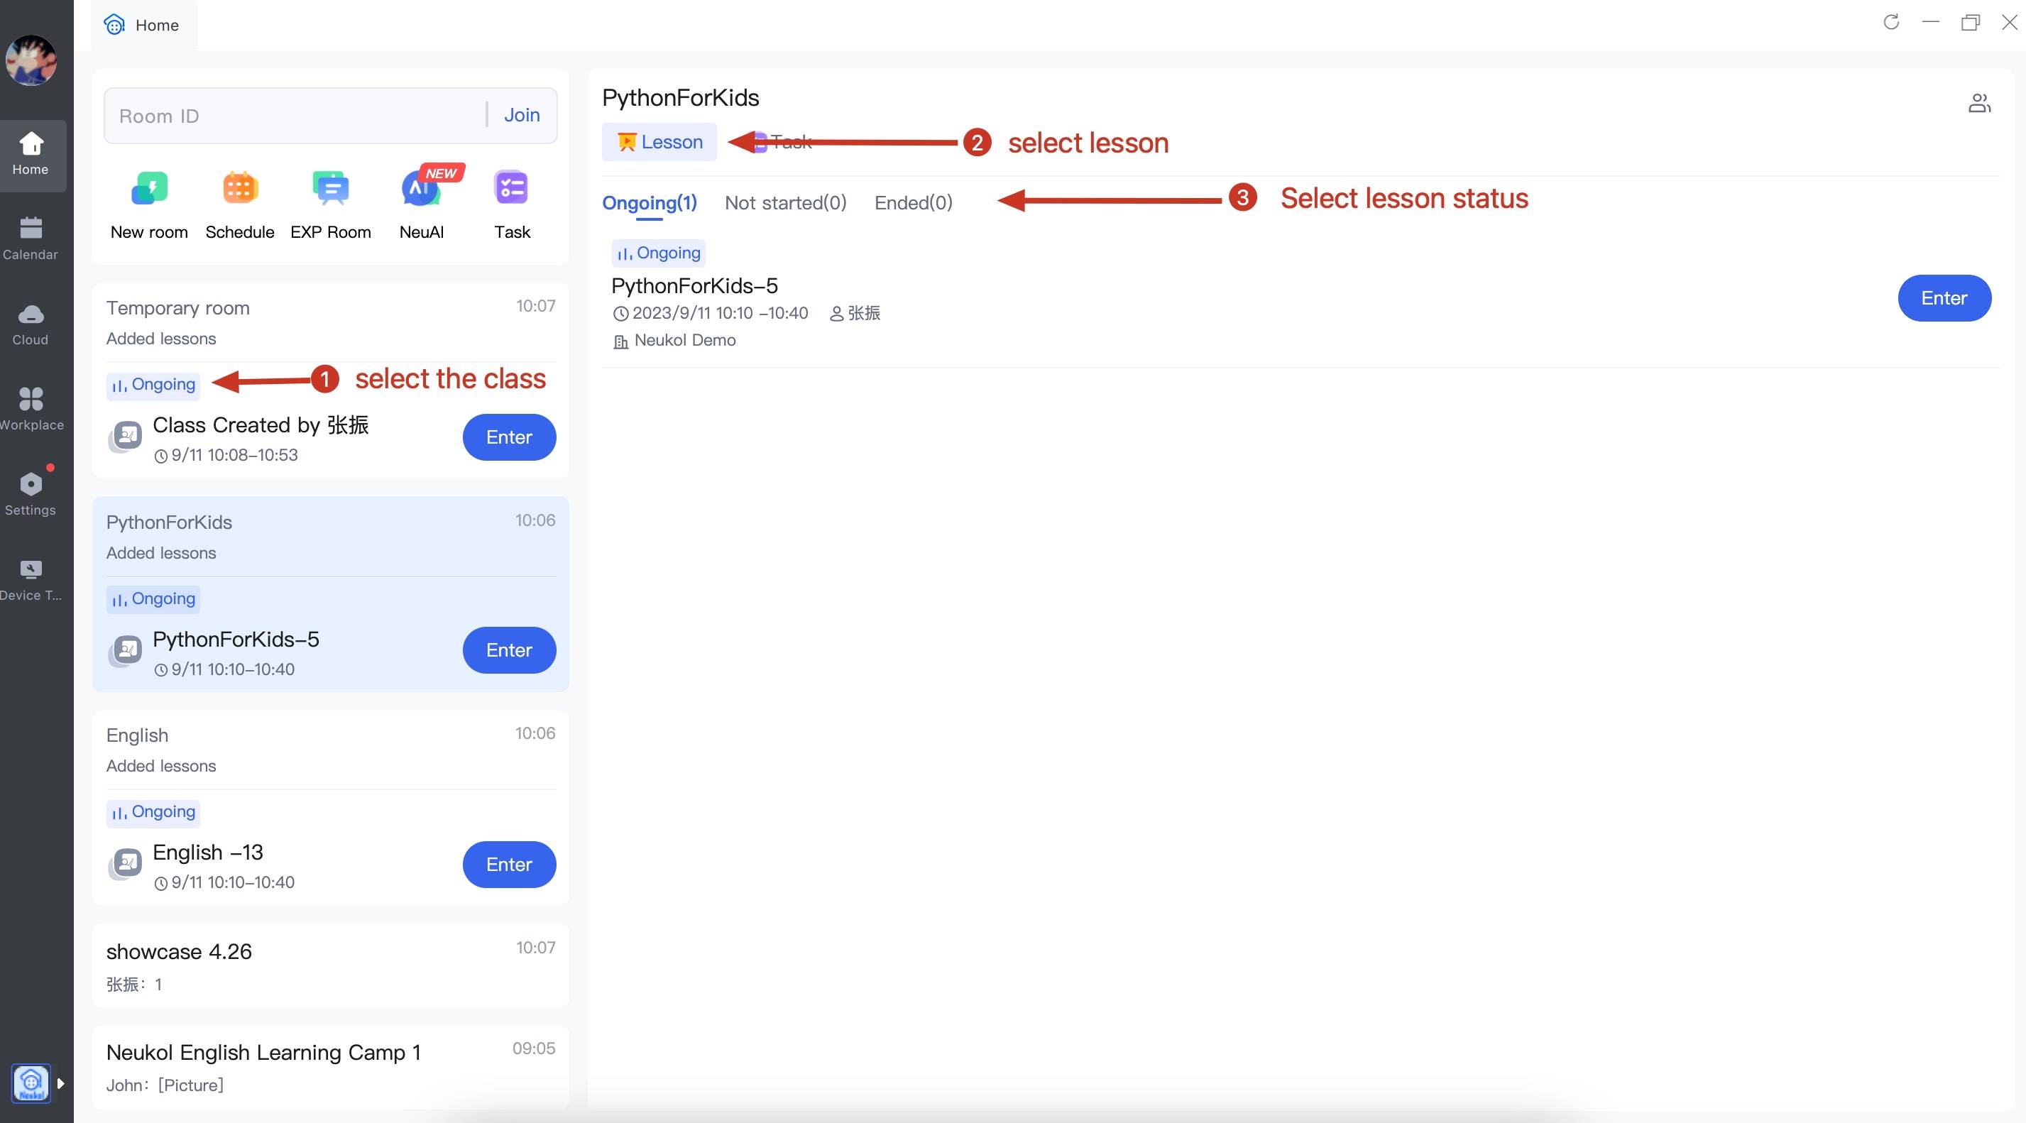
Task: Open Device Test in sidebar
Action: [30, 579]
